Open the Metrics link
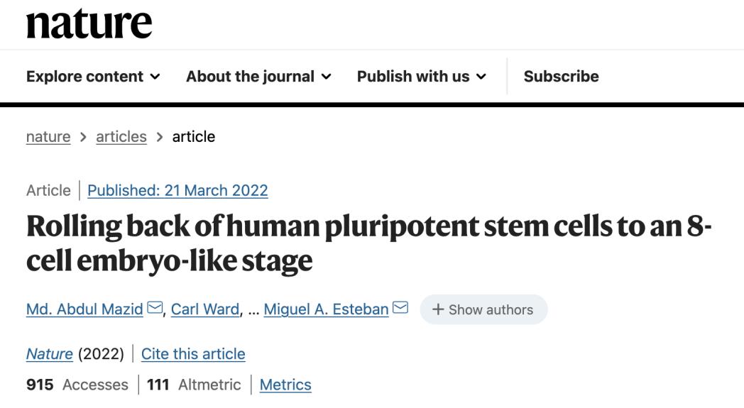744x408 pixels. click(x=285, y=385)
